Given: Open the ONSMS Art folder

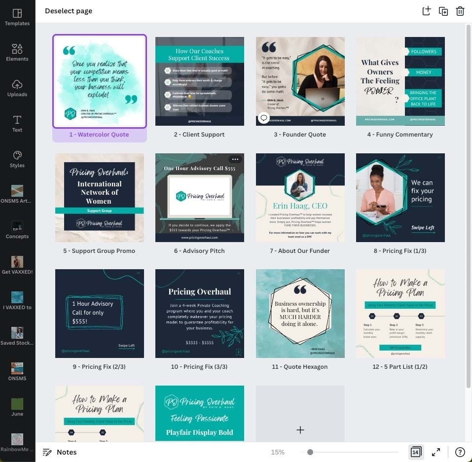Looking at the screenshot, I should pos(17,194).
